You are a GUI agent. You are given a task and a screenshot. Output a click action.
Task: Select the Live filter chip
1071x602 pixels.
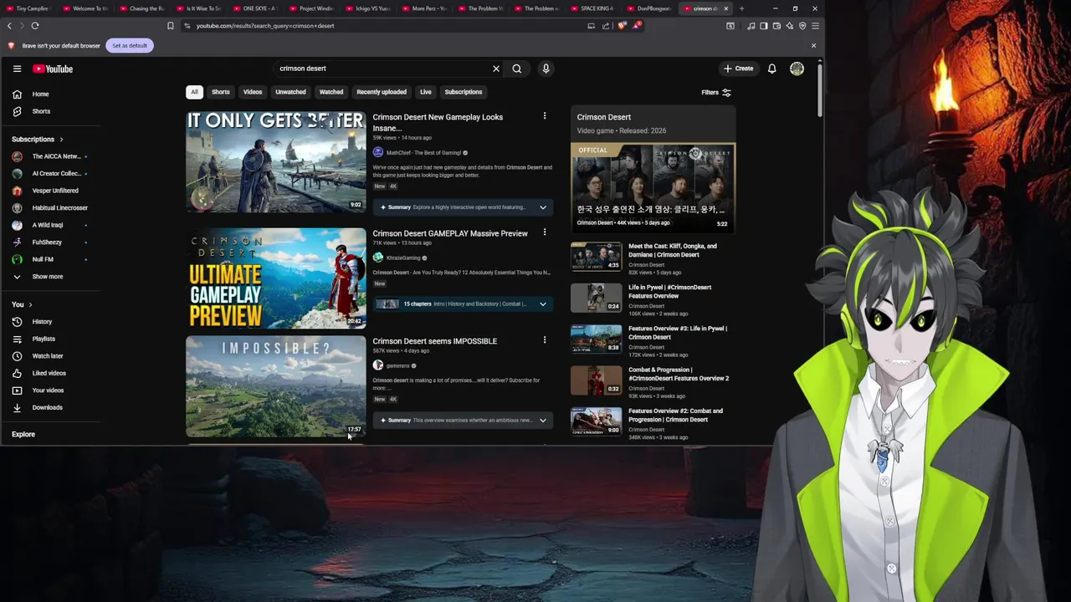pyautogui.click(x=426, y=92)
